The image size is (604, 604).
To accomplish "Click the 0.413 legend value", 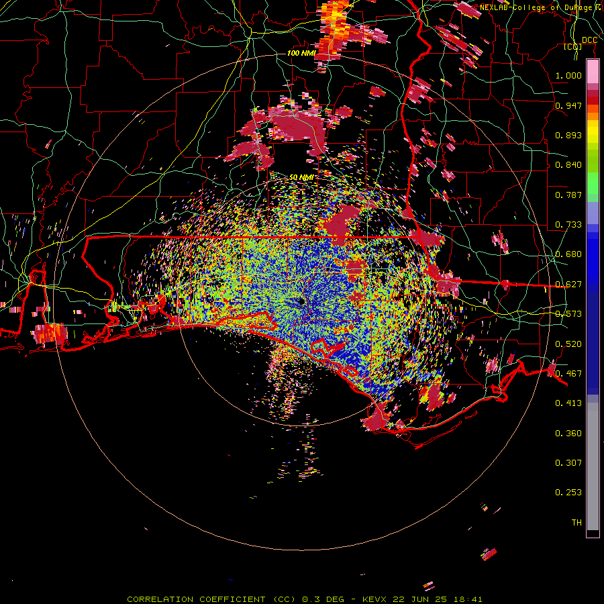I will point(568,403).
